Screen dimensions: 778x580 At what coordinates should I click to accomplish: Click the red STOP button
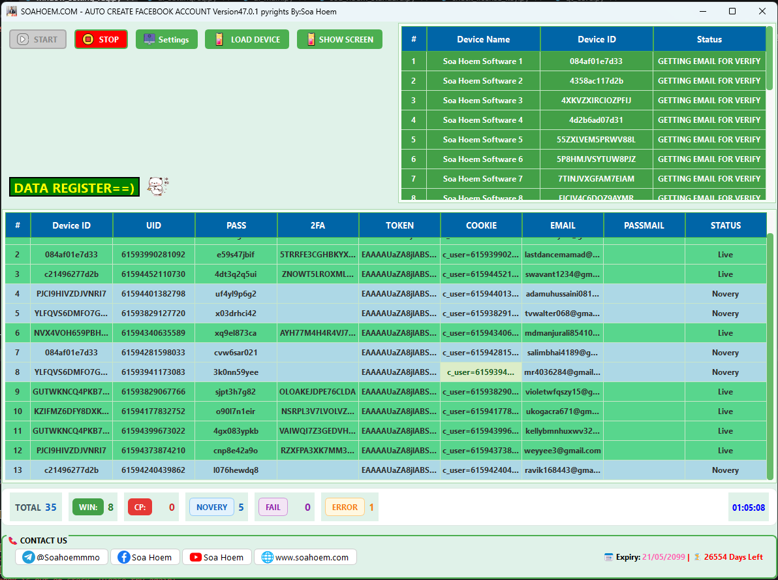(101, 39)
